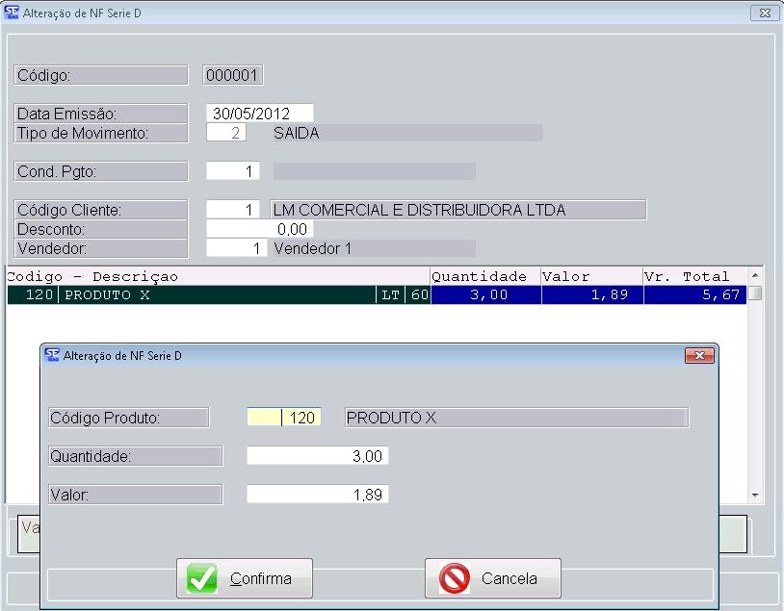The height and width of the screenshot is (611, 784).
Task: Click the dialog's title bar app icon
Action: [52, 355]
